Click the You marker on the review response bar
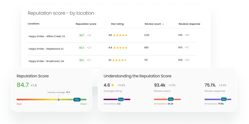Image resolution: width=249 pixels, height=124 pixels. (224, 99)
